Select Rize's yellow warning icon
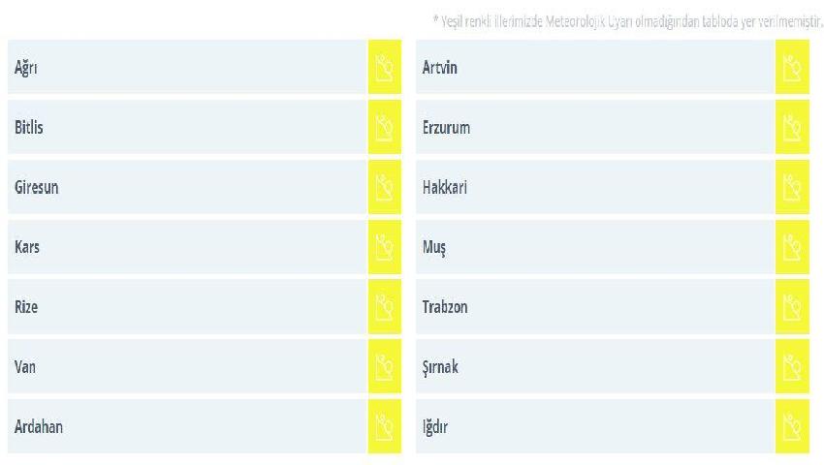This screenshot has height=465, width=824. 384,306
